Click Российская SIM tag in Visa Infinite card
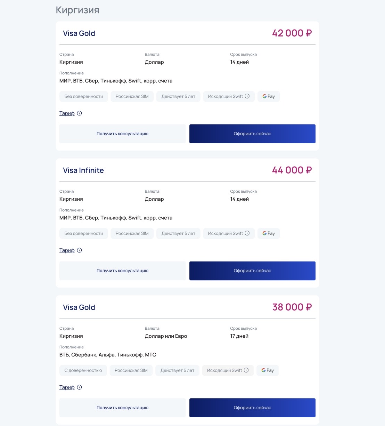Viewport: 385px width, 426px height. (x=132, y=233)
